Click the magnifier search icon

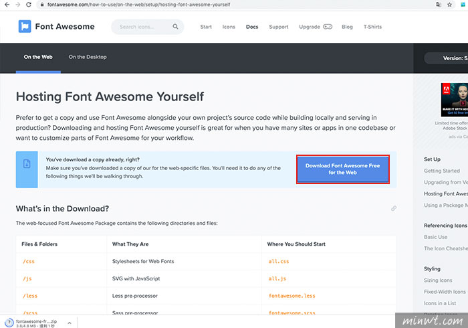pyautogui.click(x=175, y=27)
